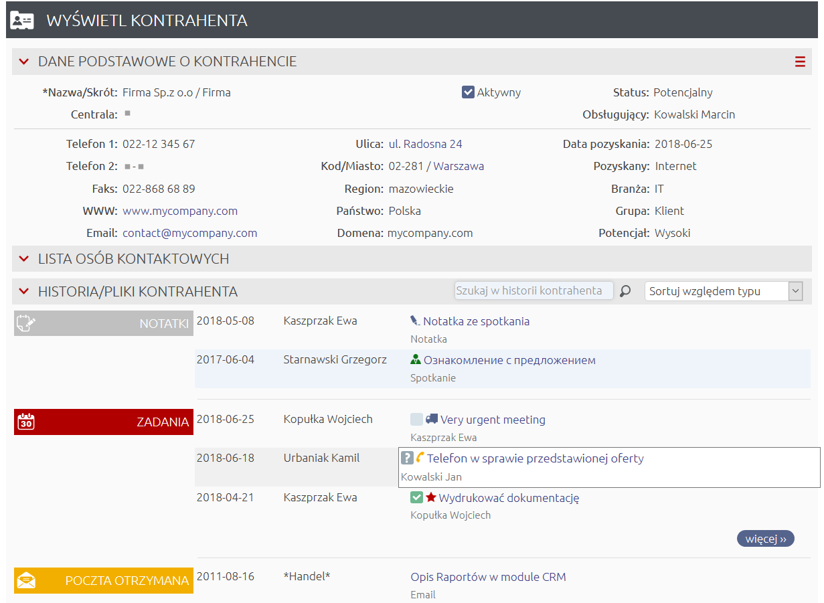Toggle the Aktywny checkbox
Image resolution: width=824 pixels, height=603 pixels.
[468, 92]
